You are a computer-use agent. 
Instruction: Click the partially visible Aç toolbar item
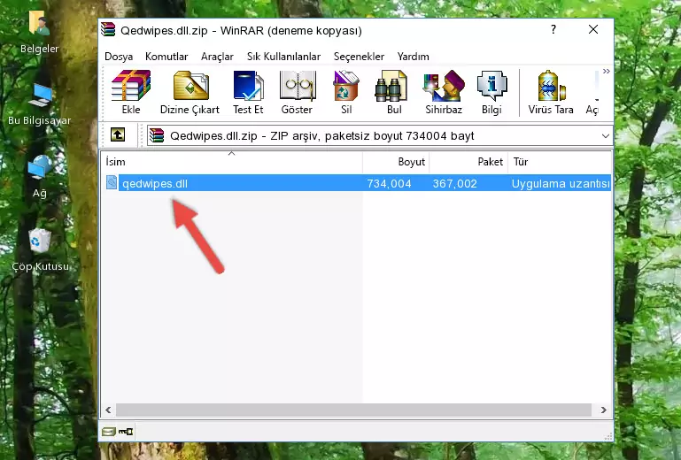click(592, 92)
